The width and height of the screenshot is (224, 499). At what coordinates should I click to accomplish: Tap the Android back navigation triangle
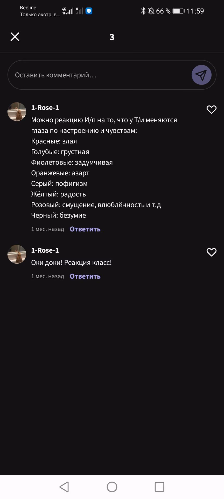click(x=64, y=487)
